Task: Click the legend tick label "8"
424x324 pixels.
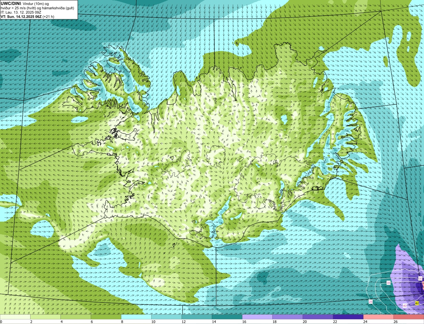Action: (122, 322)
